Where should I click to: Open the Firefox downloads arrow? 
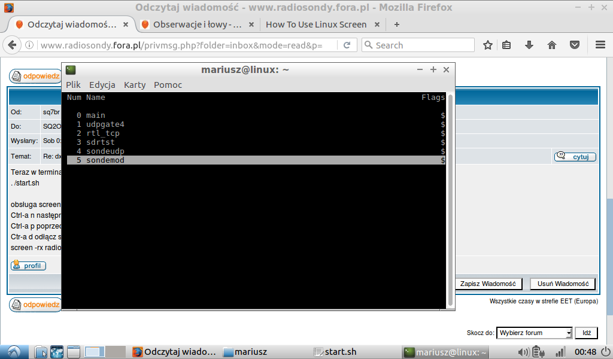click(529, 45)
